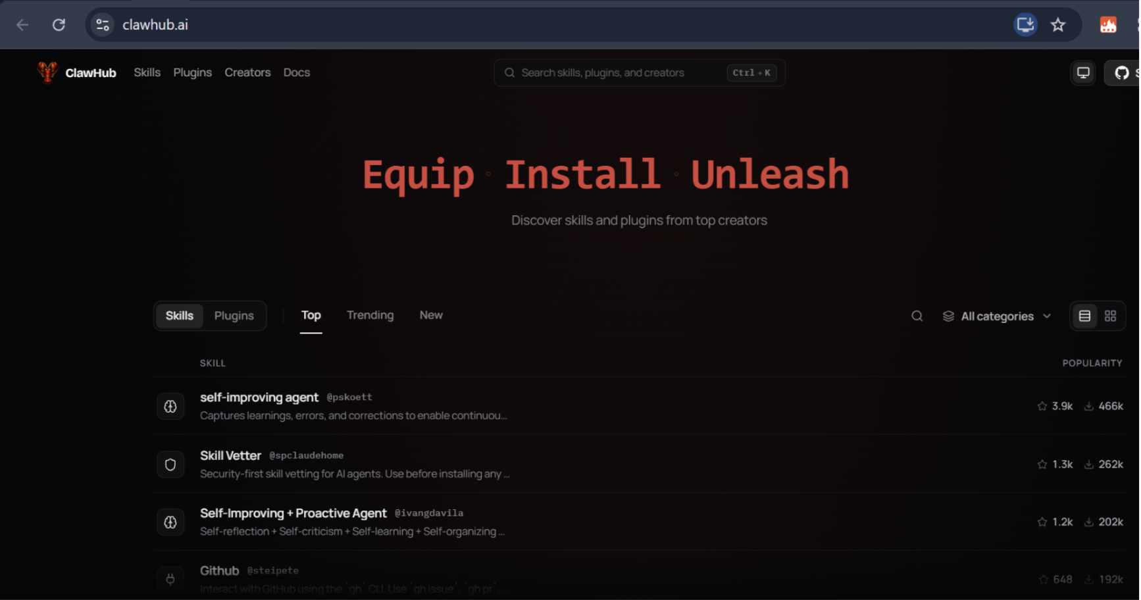This screenshot has height=600, width=1141.
Task: Go back using browser back arrow
Action: click(22, 25)
